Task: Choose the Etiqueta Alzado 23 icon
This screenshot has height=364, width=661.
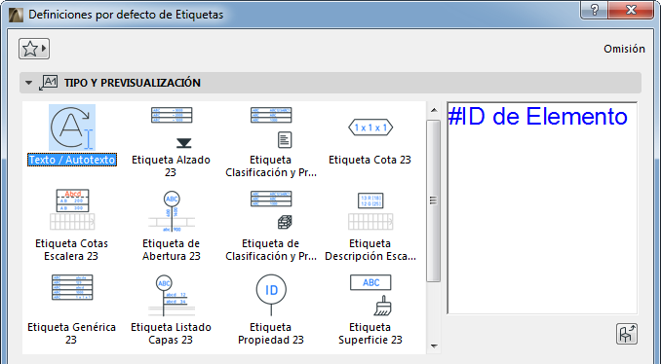Action: tap(172, 127)
